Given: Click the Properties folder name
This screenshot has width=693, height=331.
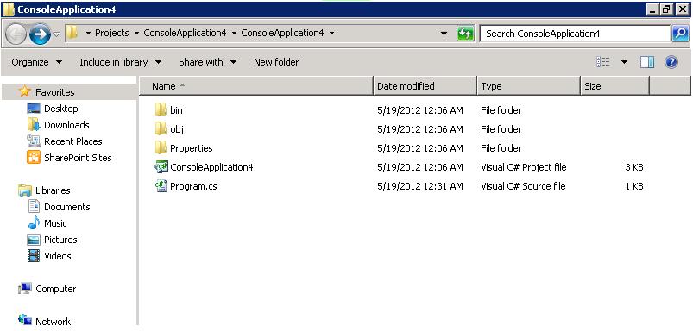Looking at the screenshot, I should coord(192,148).
